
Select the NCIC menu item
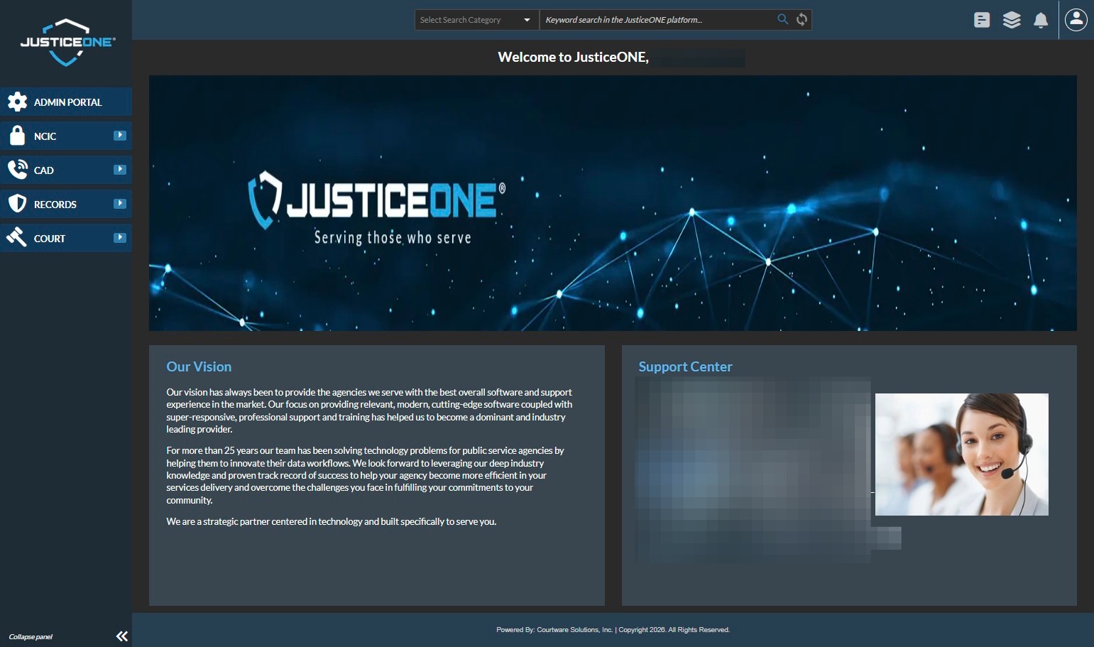point(66,136)
